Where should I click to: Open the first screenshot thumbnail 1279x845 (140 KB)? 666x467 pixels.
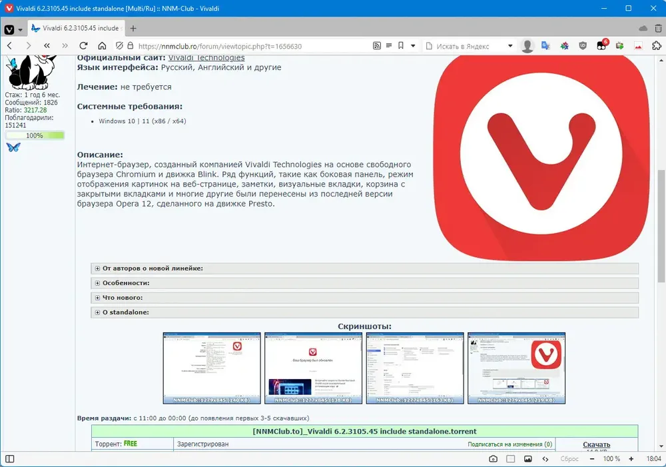pyautogui.click(x=212, y=368)
